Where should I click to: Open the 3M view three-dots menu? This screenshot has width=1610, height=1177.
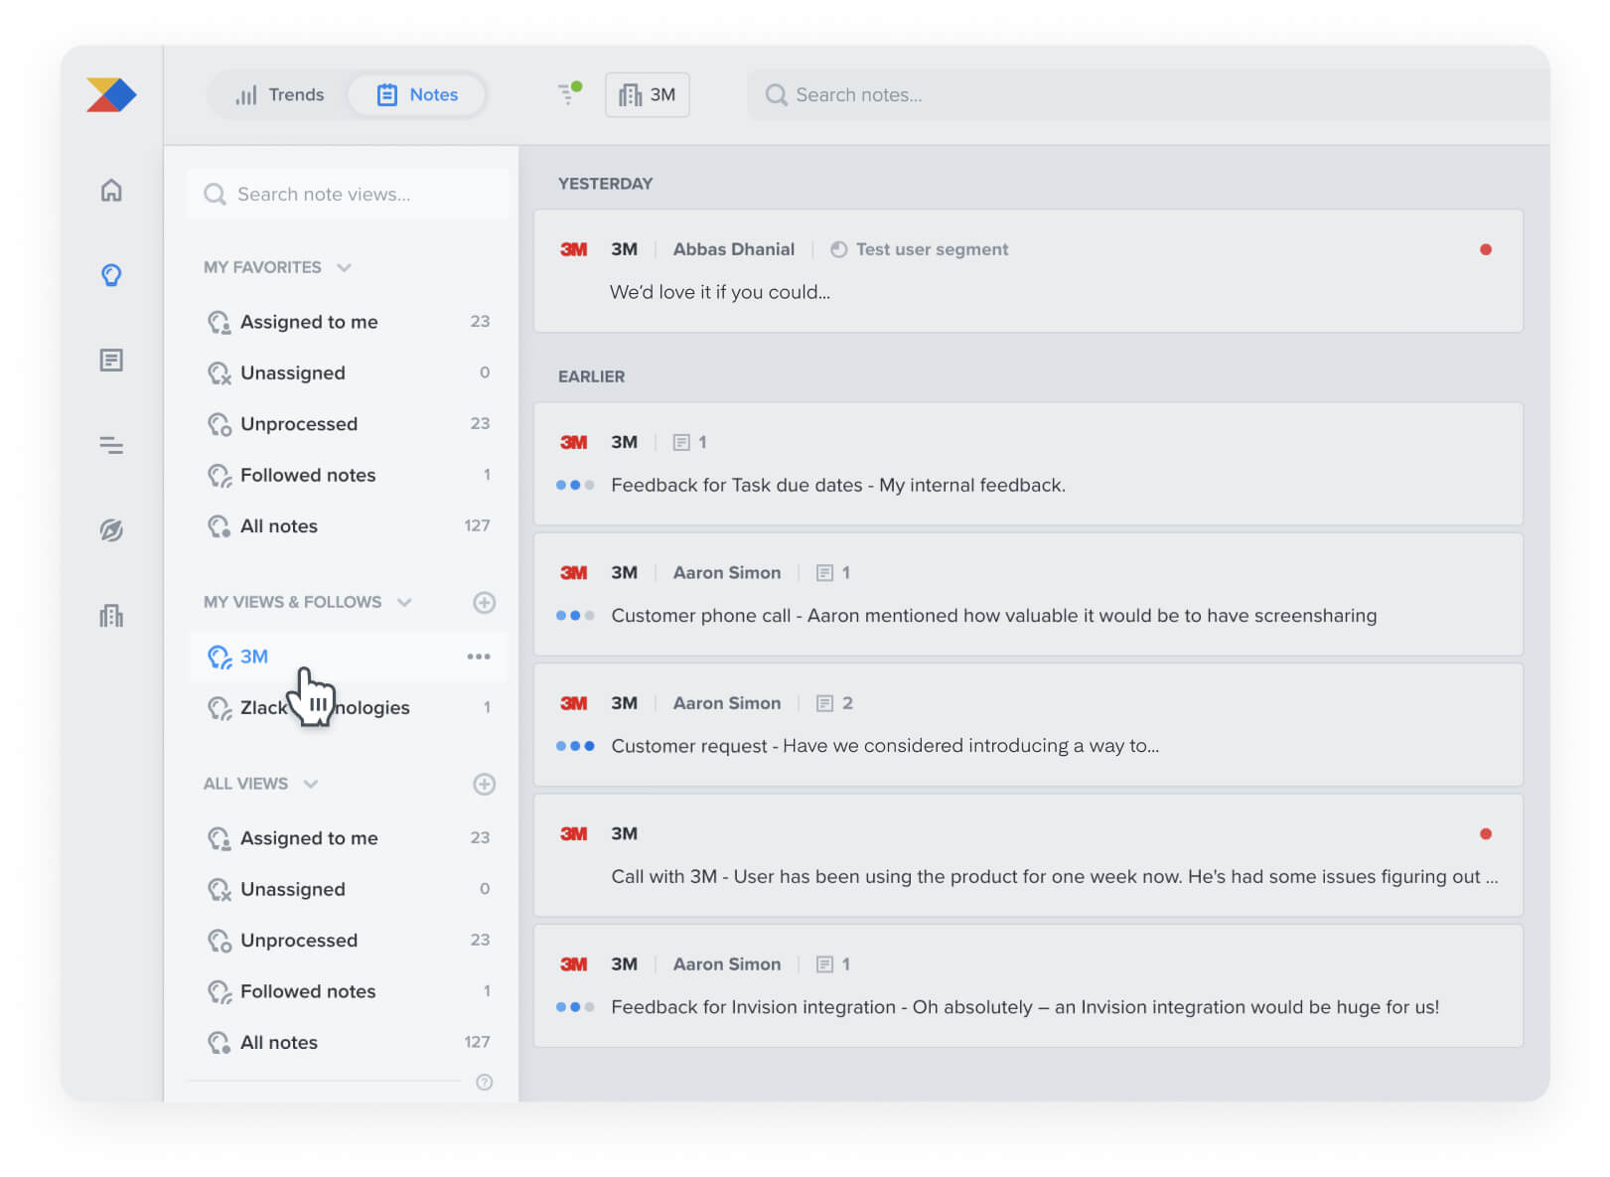(479, 657)
